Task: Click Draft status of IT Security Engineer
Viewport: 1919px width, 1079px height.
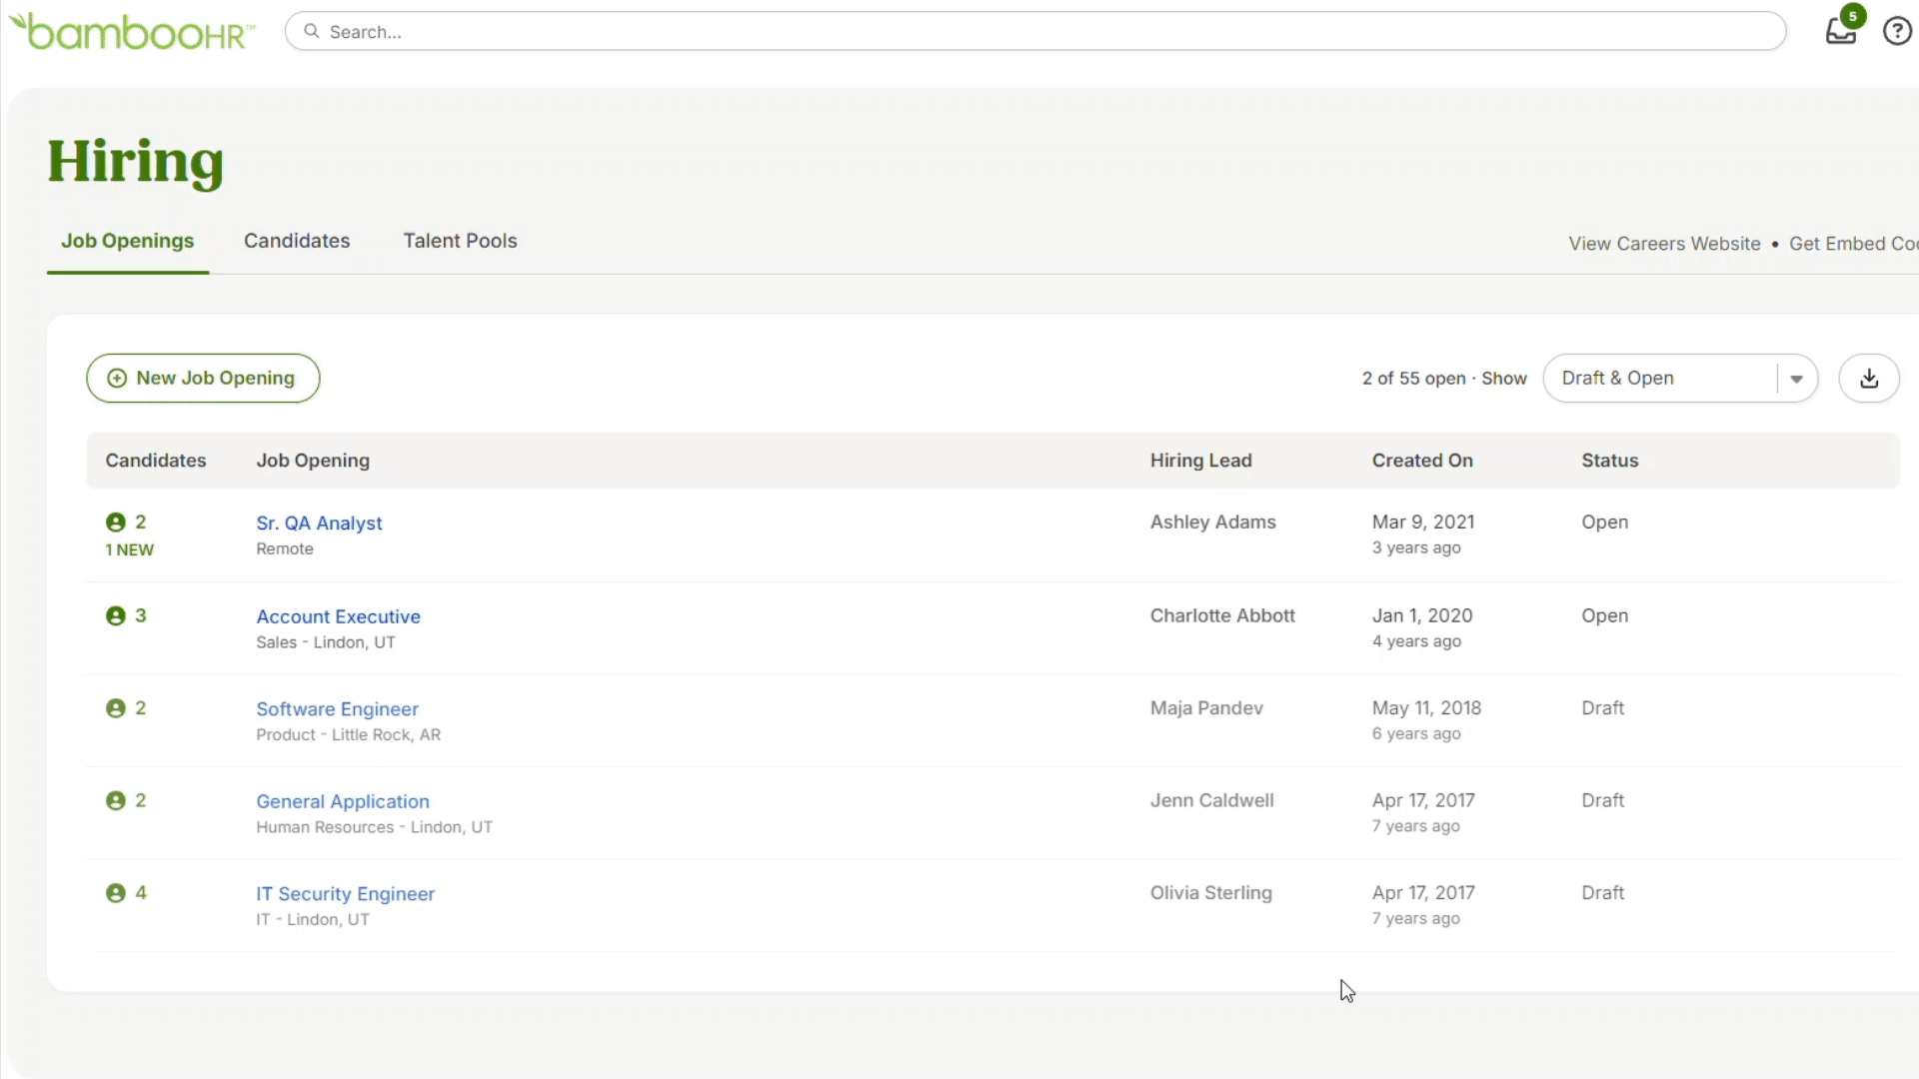Action: point(1602,893)
